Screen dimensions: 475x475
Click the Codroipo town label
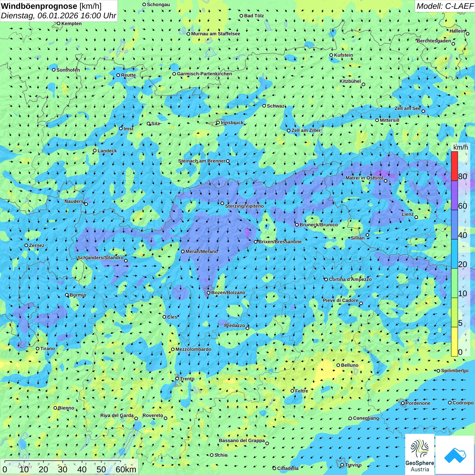coord(463,403)
